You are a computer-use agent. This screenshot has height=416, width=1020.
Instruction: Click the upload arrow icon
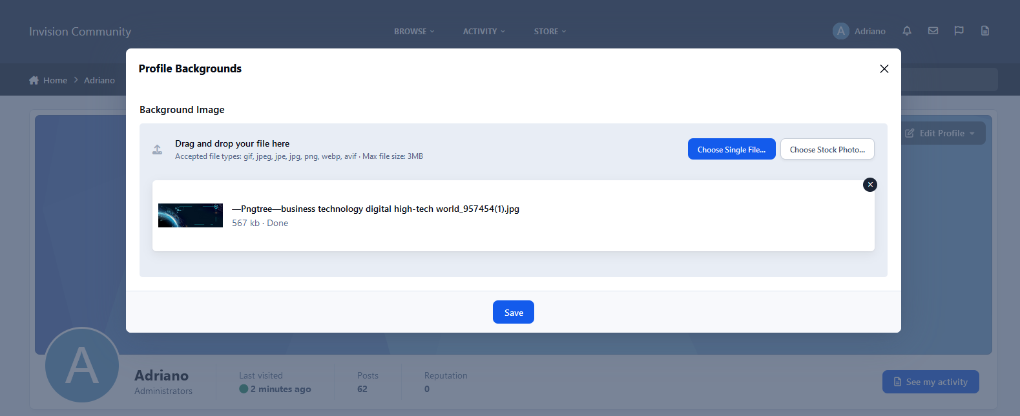pos(157,150)
